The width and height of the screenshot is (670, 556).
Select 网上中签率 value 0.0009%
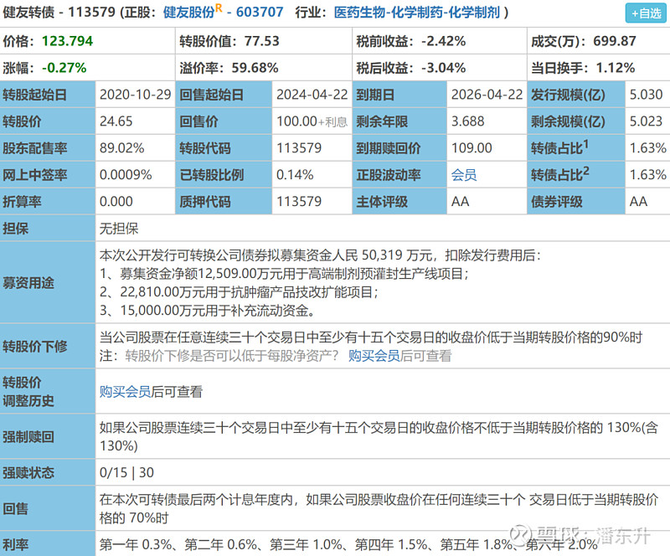point(126,175)
